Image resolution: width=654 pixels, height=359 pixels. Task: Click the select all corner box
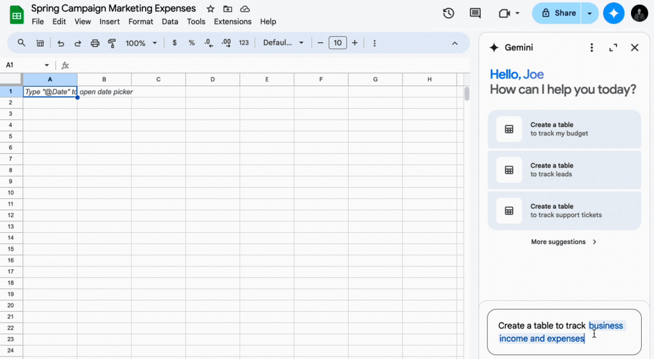click(x=11, y=78)
